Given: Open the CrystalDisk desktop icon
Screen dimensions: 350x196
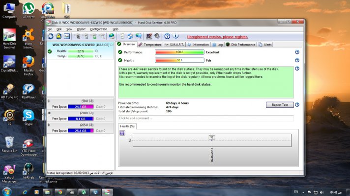Looking at the screenshot, I should coord(9,64).
